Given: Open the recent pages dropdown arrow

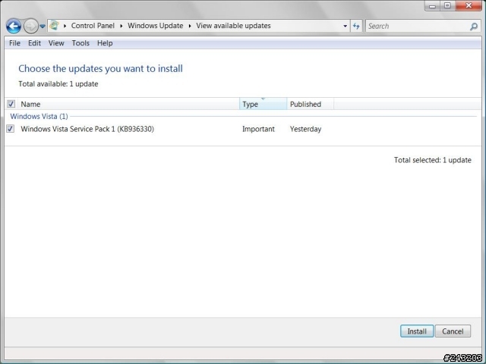Looking at the screenshot, I should (43, 27).
